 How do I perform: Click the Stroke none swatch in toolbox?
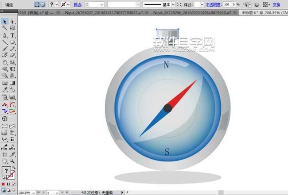[x=11, y=175]
